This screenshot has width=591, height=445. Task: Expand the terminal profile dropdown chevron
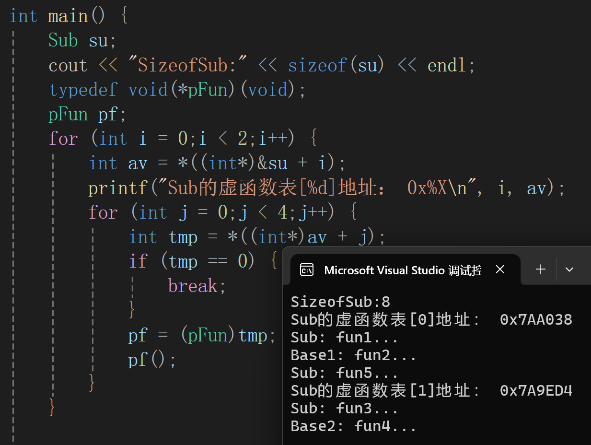(x=569, y=269)
